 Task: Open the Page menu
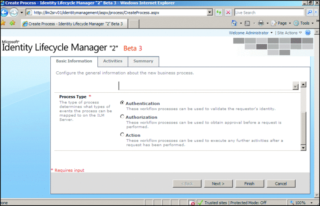pyautogui.click(x=281, y=24)
